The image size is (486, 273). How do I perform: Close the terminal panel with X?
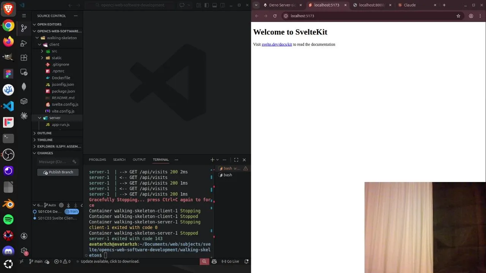pos(244,160)
